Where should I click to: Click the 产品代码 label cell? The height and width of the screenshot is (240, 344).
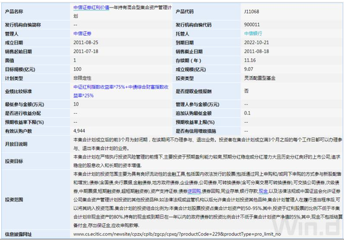(x=206, y=11)
